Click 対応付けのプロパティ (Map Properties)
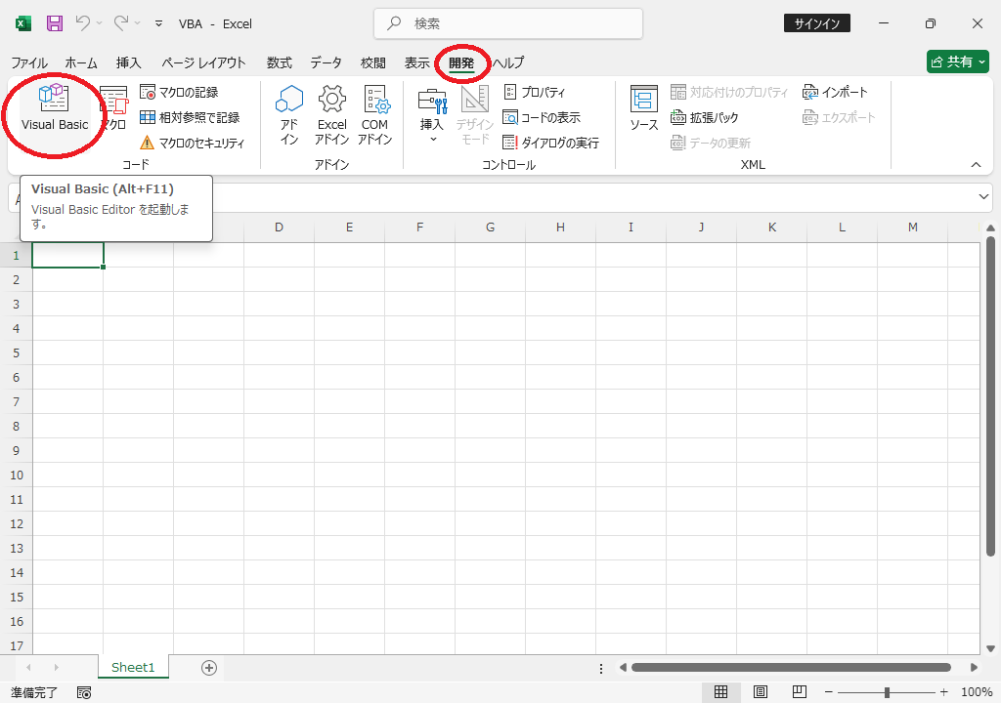The image size is (1001, 703). pyautogui.click(x=729, y=93)
